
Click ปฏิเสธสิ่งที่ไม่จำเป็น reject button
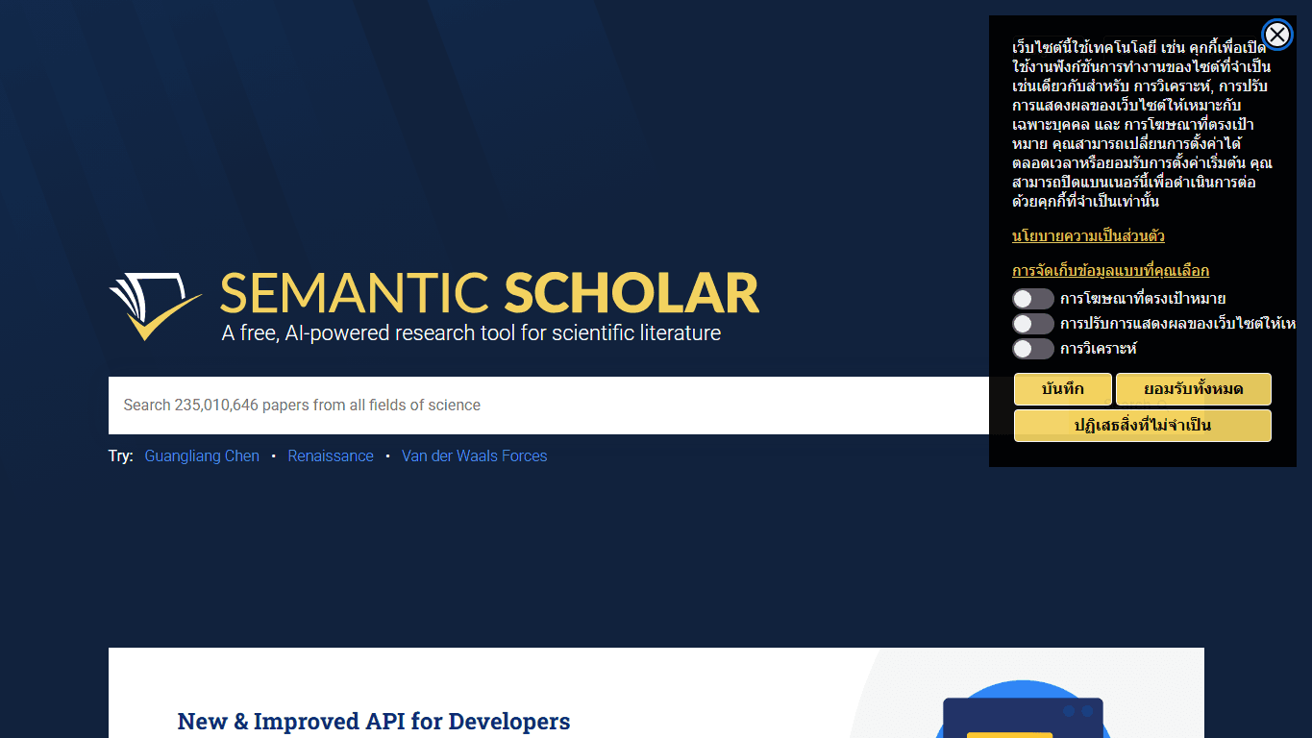1142,426
